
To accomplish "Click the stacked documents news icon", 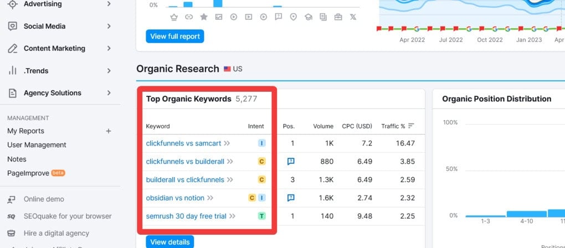I will click(x=323, y=17).
